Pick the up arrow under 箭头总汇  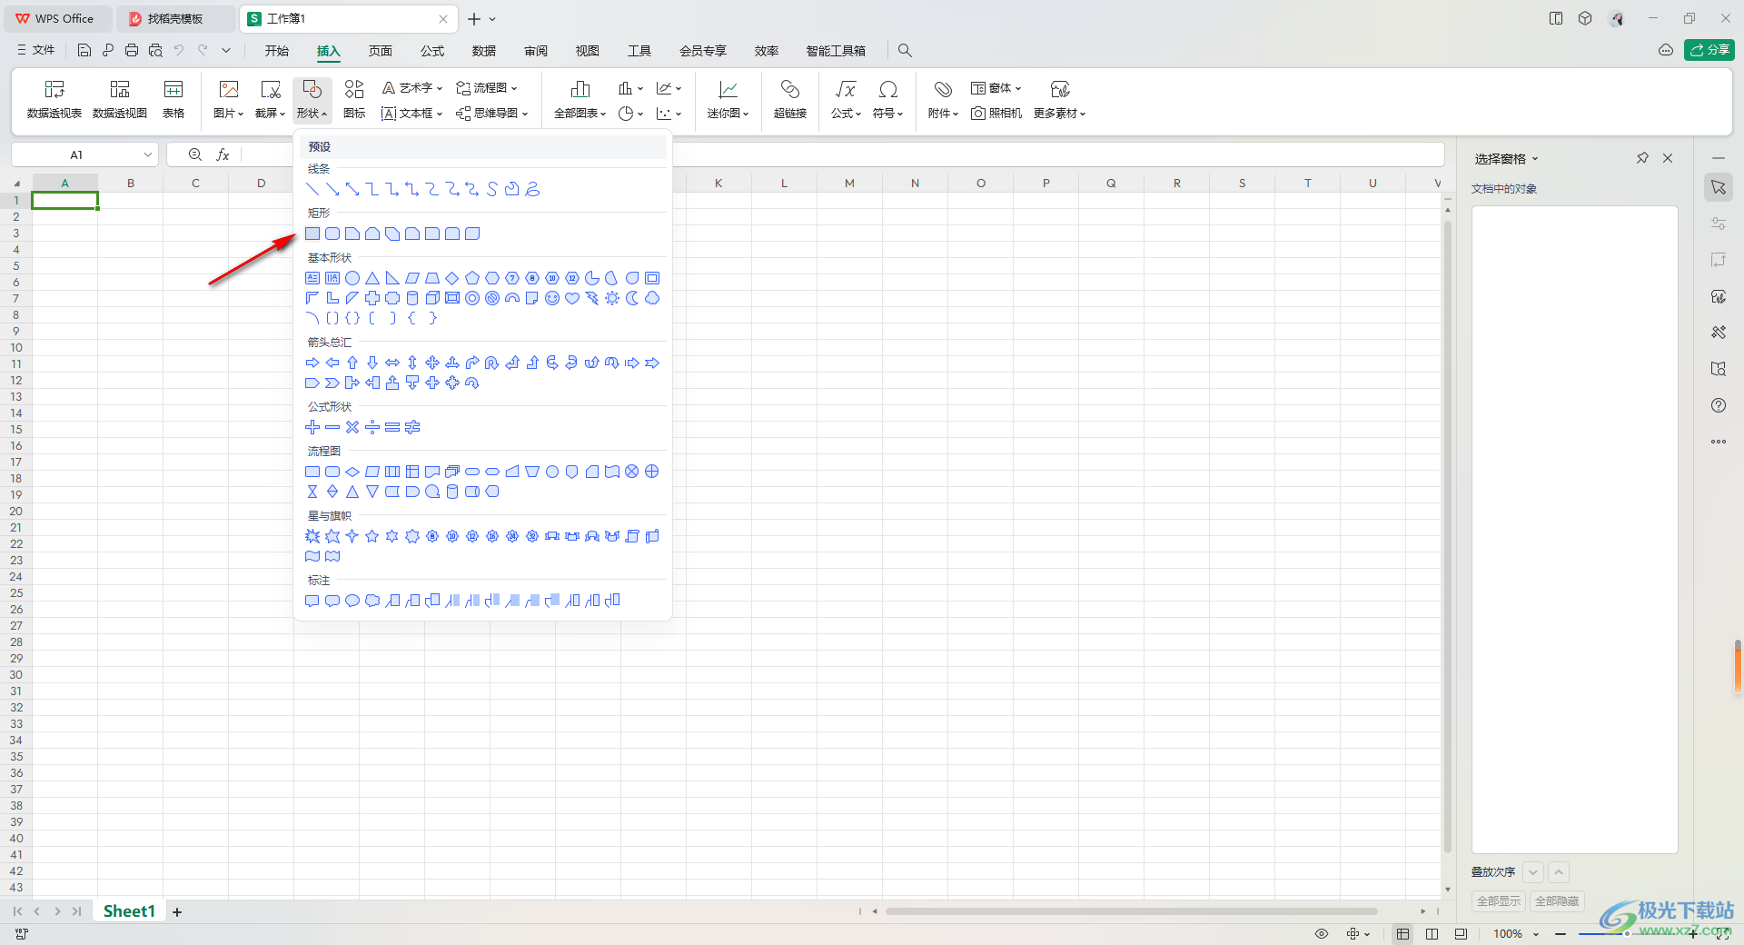coord(352,363)
